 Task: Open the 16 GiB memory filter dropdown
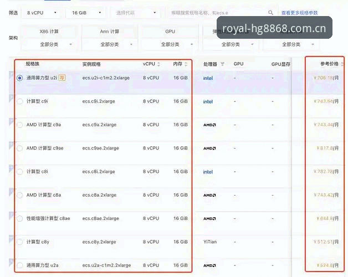pos(86,13)
